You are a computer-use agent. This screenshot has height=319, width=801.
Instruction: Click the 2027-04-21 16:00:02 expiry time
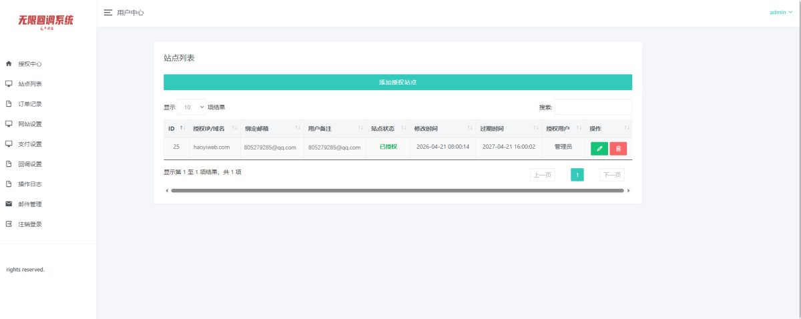click(x=509, y=147)
